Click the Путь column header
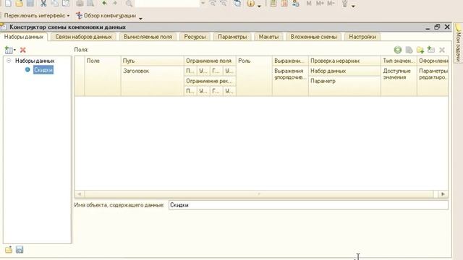This screenshot has width=463, height=260. click(153, 61)
